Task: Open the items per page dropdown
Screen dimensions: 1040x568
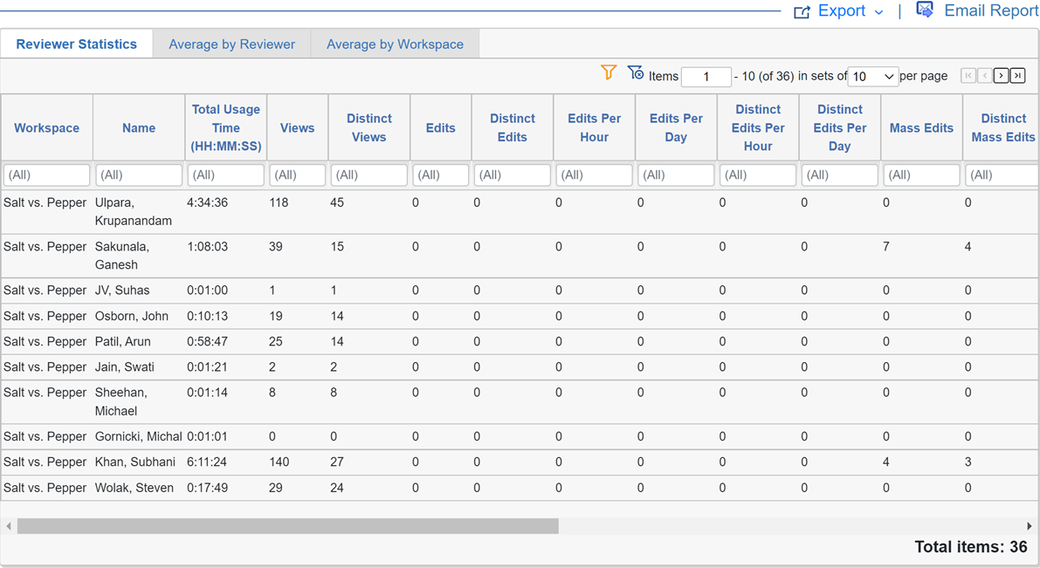Action: tap(873, 76)
